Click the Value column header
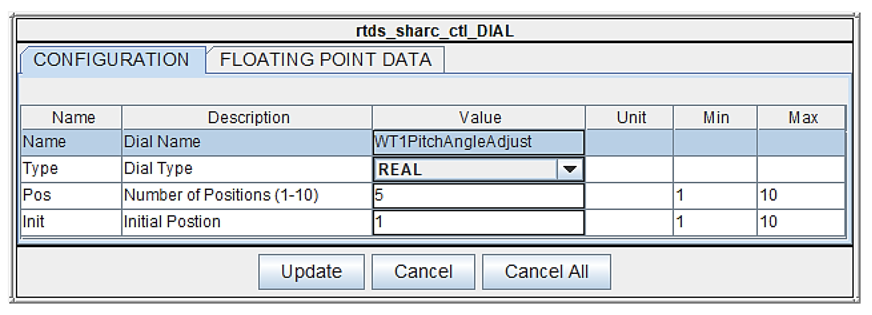 pyautogui.click(x=480, y=118)
